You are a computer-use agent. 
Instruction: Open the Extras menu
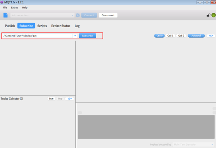pyautogui.click(x=14, y=7)
